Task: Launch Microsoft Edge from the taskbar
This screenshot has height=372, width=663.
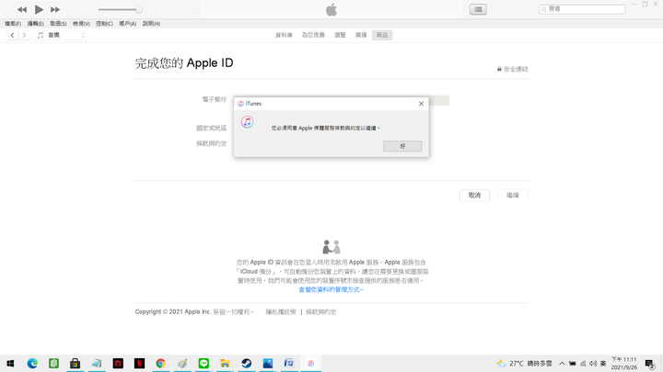Action: 32,363
